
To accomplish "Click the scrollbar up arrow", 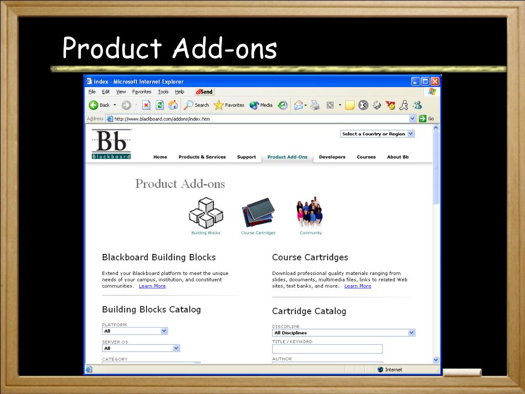I will [x=436, y=128].
